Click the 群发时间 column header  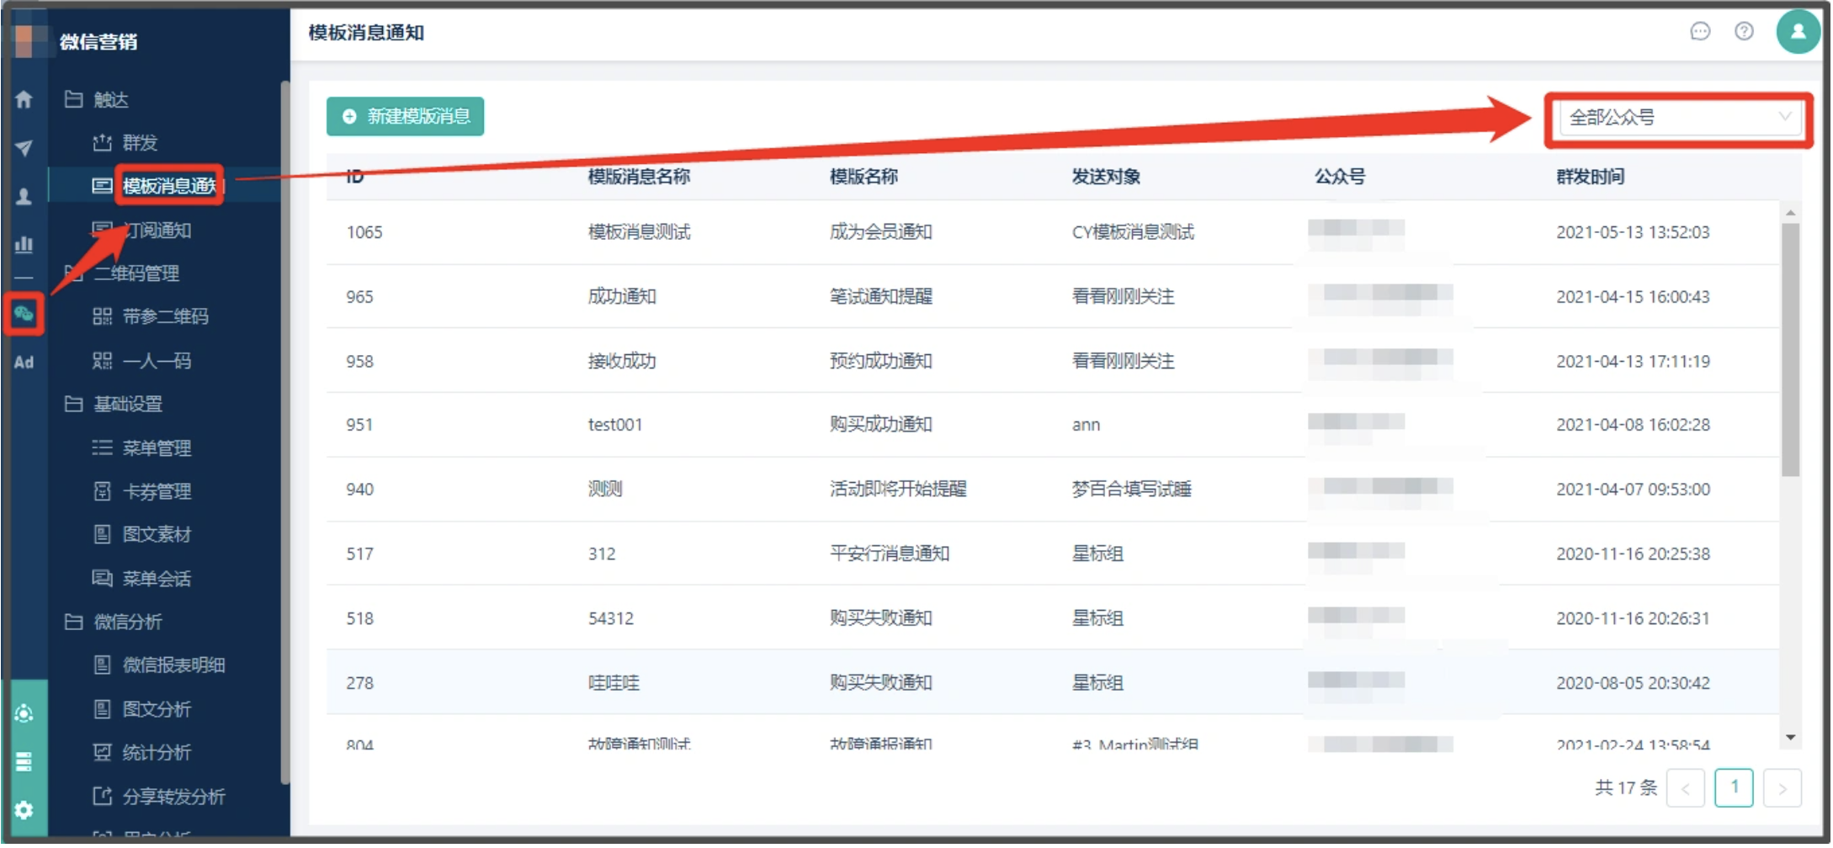(x=1591, y=177)
